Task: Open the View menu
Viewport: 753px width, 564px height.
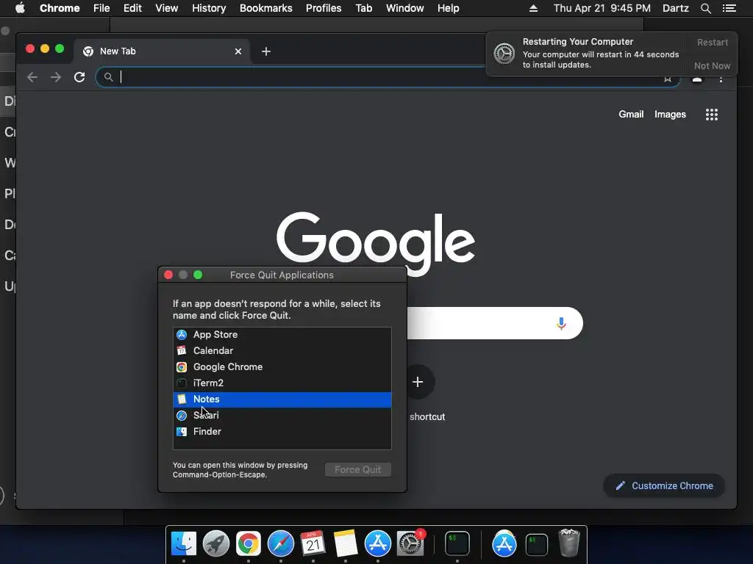Action: pyautogui.click(x=167, y=8)
